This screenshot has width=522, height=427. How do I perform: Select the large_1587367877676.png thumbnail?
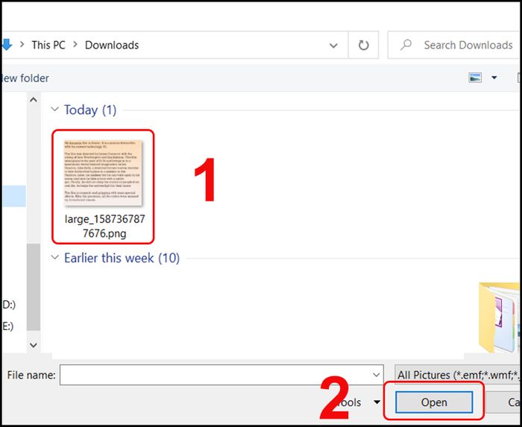click(x=103, y=173)
